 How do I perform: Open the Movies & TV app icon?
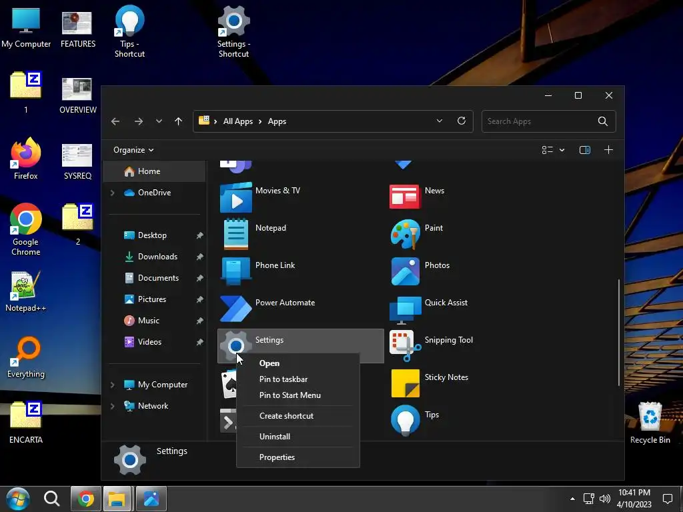click(235, 197)
